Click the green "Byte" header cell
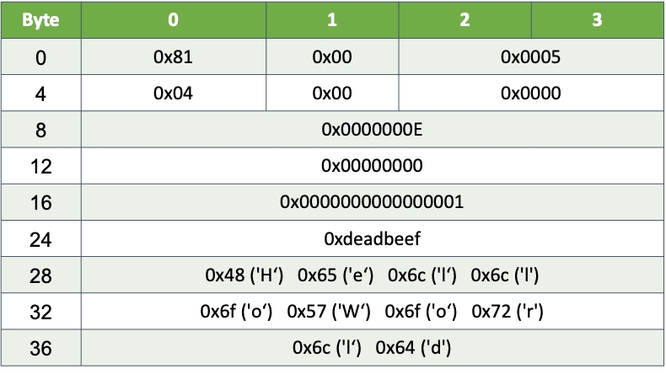This screenshot has height=374, width=666. tap(40, 20)
